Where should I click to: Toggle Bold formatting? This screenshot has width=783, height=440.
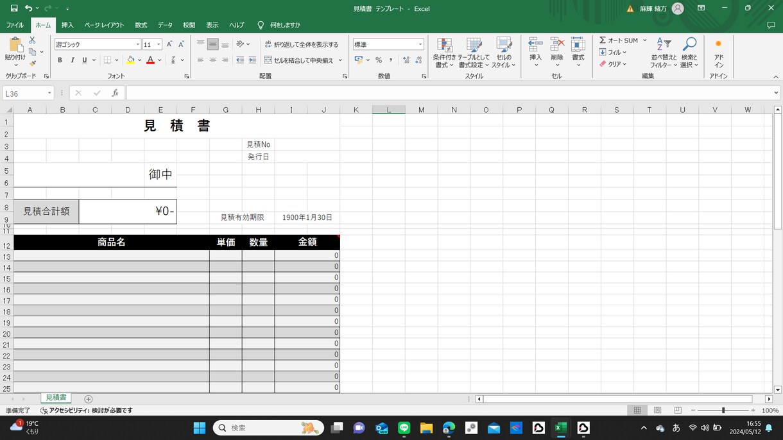click(x=60, y=60)
